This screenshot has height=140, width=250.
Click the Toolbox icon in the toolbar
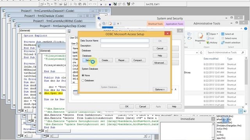tap(133, 4)
